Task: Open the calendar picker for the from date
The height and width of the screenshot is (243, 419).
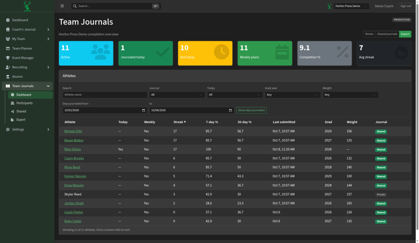Action: pos(144,110)
